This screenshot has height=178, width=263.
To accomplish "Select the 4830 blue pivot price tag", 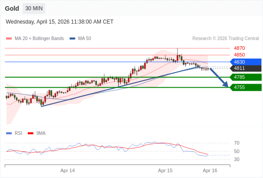I will coord(246,62).
